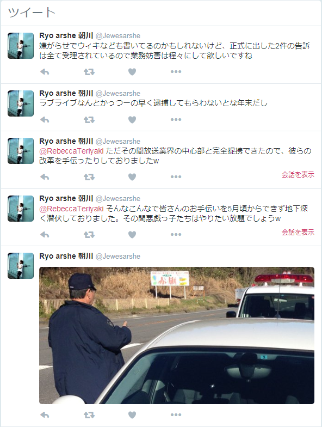The height and width of the screenshot is (427, 322).
Task: Open more options on the 潜伏 tweet
Action: [x=176, y=234]
